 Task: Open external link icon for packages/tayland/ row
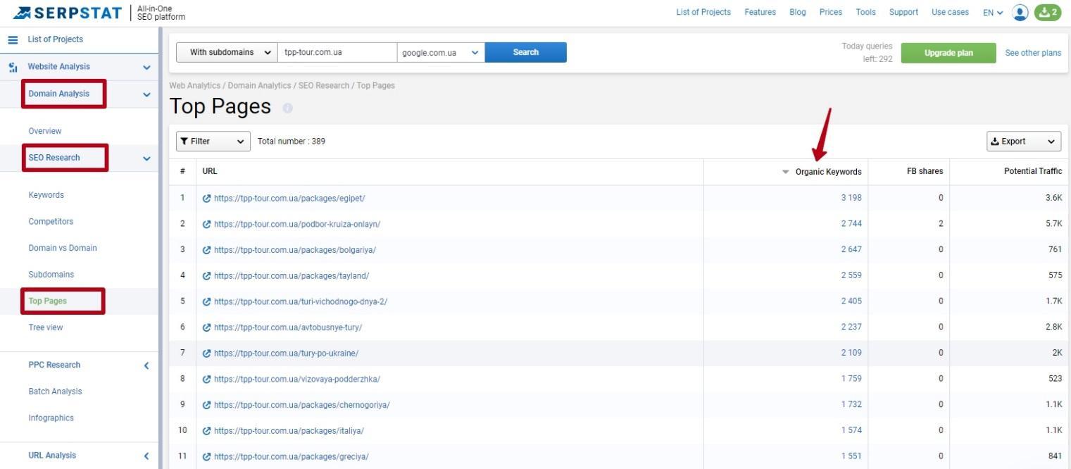pos(206,276)
